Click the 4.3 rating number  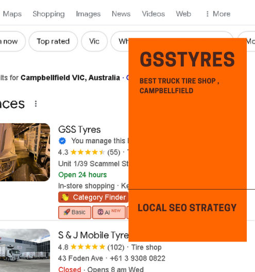click(63, 152)
